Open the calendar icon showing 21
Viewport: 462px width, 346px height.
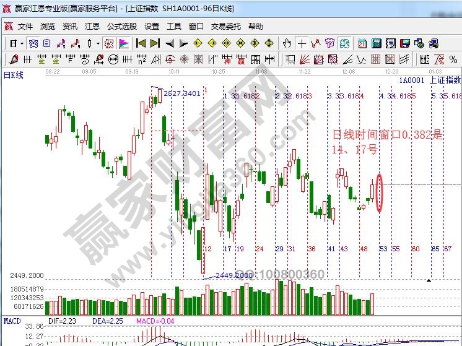pos(362,43)
